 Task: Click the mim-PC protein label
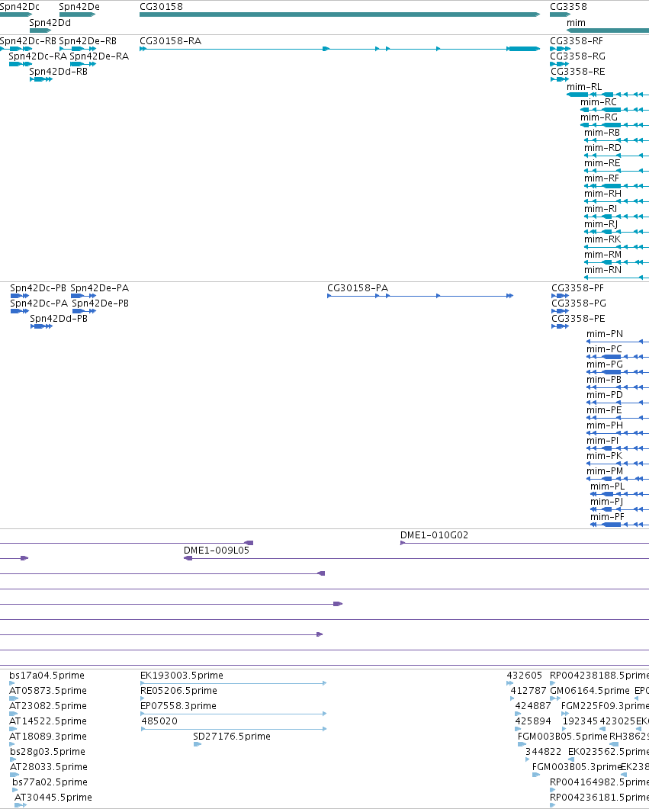(x=604, y=349)
